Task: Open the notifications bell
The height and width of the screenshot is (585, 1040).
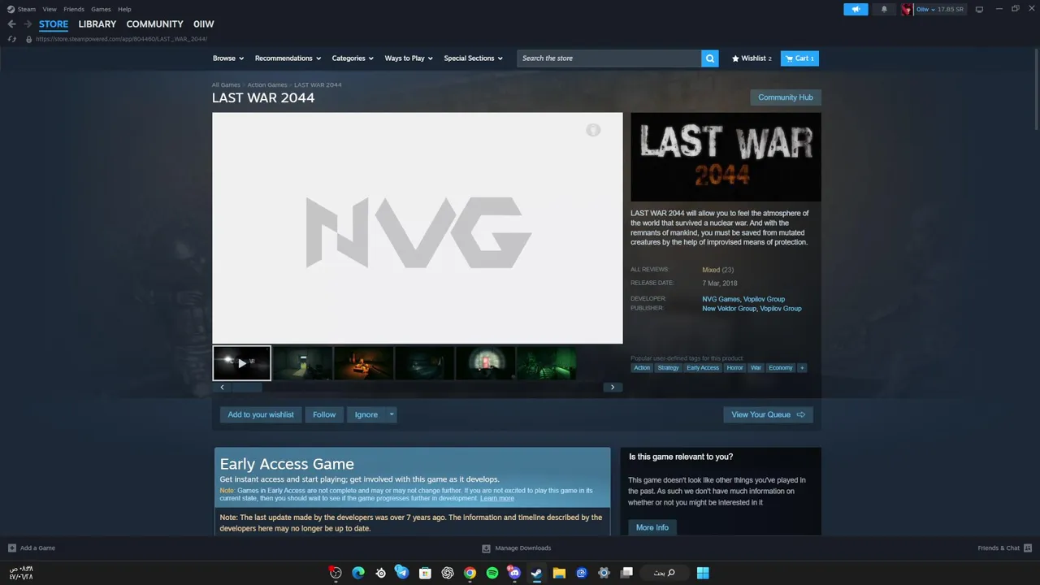Action: (x=884, y=9)
